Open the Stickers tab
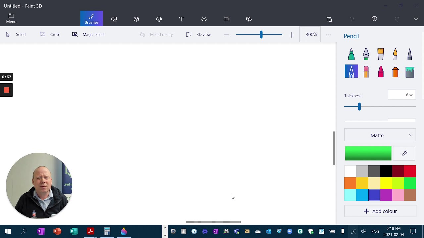The image size is (424, 238). [159, 19]
